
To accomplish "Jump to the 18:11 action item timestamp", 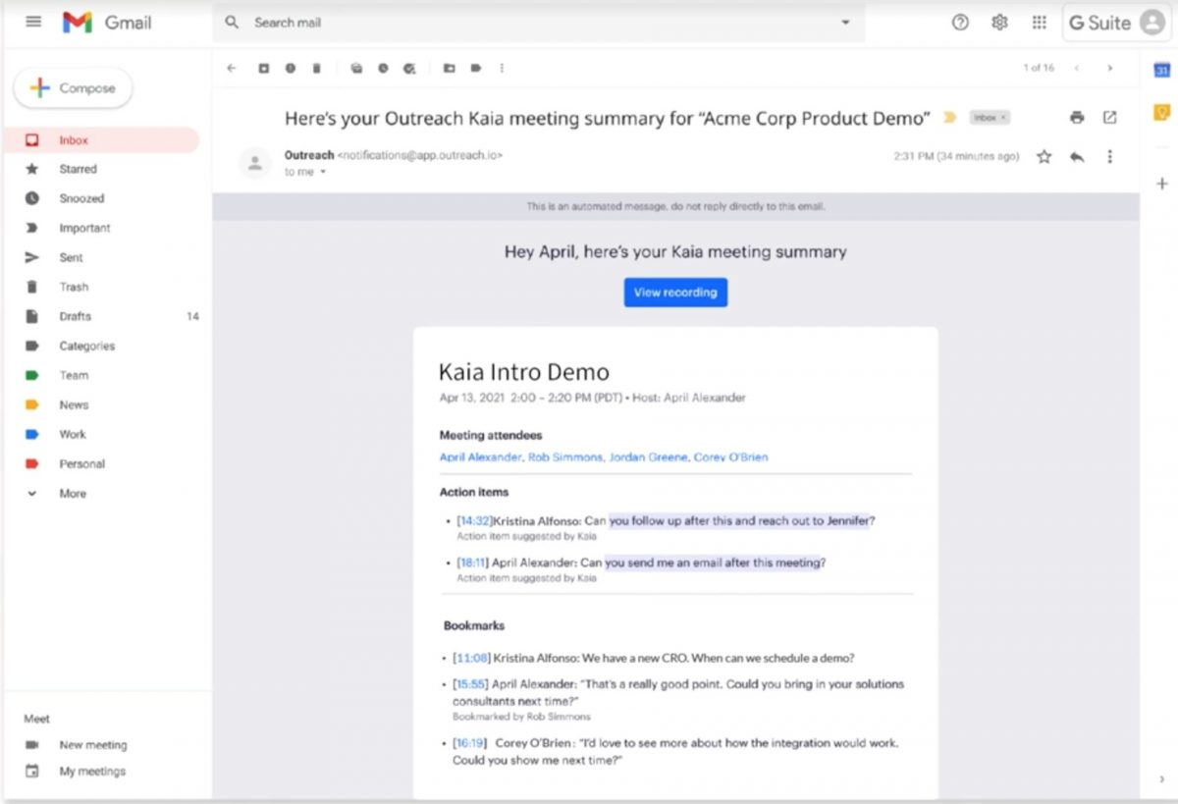I will point(472,563).
